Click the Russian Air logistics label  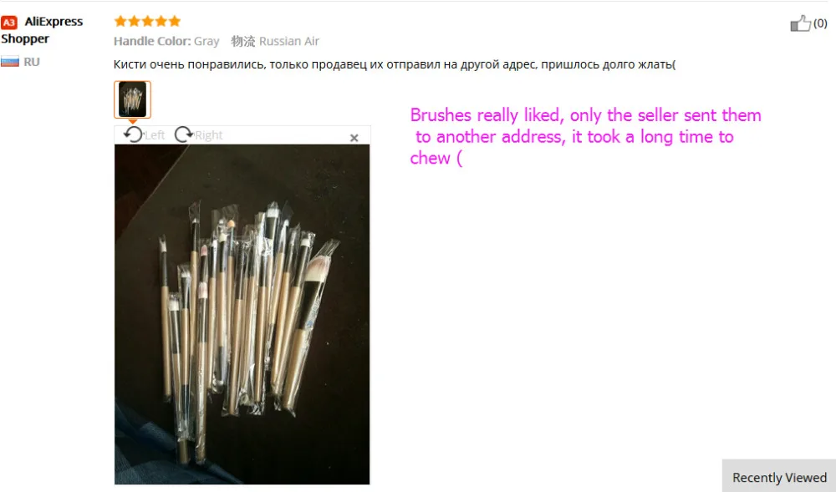[x=289, y=41]
